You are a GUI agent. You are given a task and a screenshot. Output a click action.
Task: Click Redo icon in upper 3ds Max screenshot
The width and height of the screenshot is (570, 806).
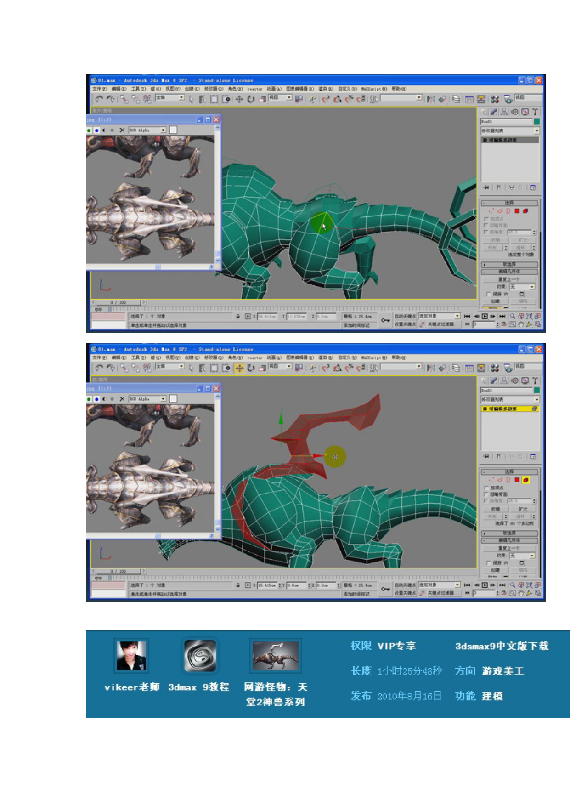click(x=111, y=99)
